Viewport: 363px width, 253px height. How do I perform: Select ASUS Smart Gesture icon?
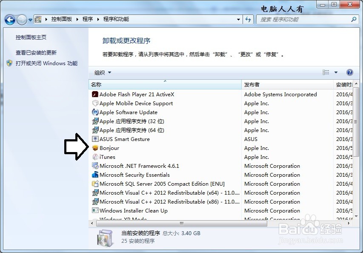(95, 139)
